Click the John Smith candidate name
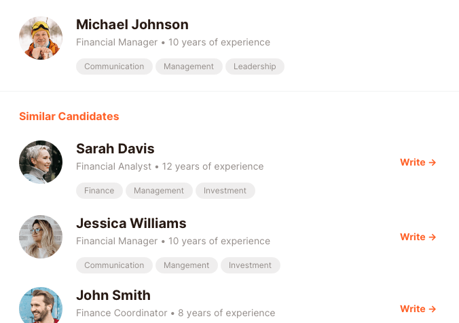 pos(113,295)
